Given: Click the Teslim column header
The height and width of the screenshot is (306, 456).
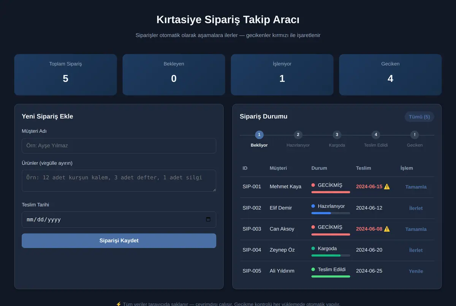Looking at the screenshot, I should coord(364,168).
